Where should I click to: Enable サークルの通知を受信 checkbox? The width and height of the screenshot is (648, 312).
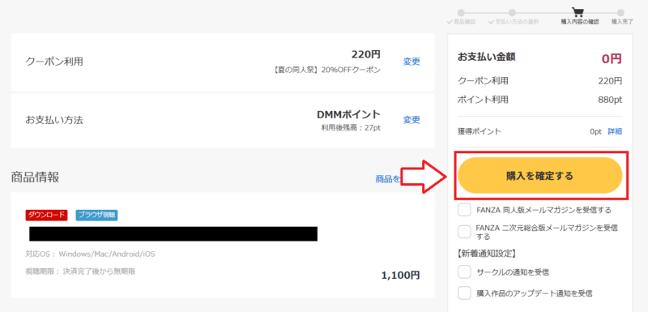pos(464,272)
